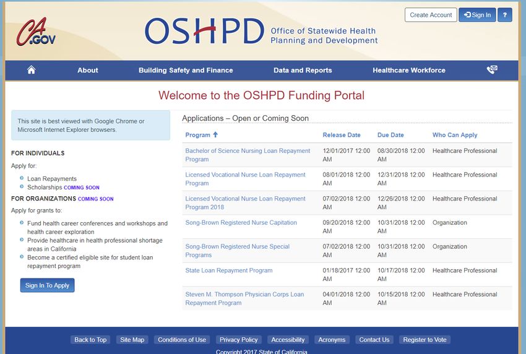Image resolution: width=526 pixels, height=354 pixels.
Task: Click the Loan Repayments list item
Action: coord(52,179)
